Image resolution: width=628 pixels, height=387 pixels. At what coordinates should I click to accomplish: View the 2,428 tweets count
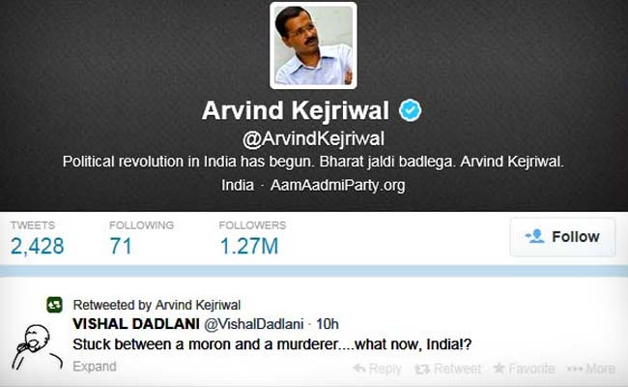tap(38, 238)
